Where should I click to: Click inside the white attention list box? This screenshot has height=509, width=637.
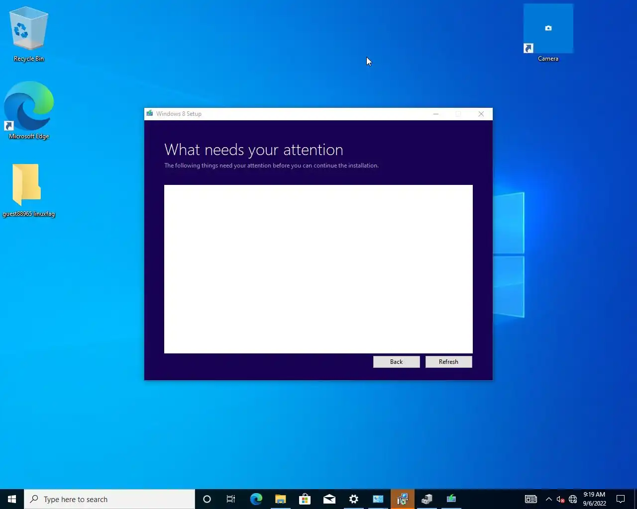pyautogui.click(x=318, y=269)
